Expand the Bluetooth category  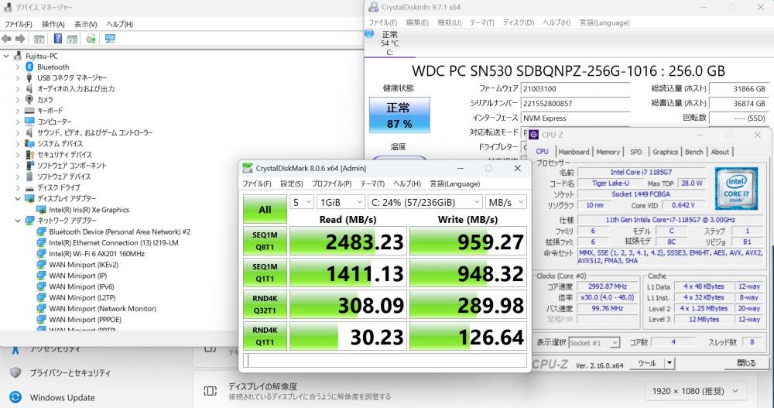coord(18,67)
